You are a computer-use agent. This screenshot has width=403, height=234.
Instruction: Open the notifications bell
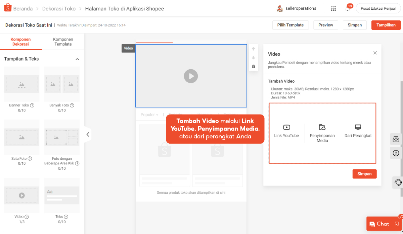click(348, 8)
